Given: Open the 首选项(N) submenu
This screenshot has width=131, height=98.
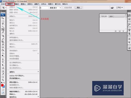Looking at the screenshot, I should 23,97.
